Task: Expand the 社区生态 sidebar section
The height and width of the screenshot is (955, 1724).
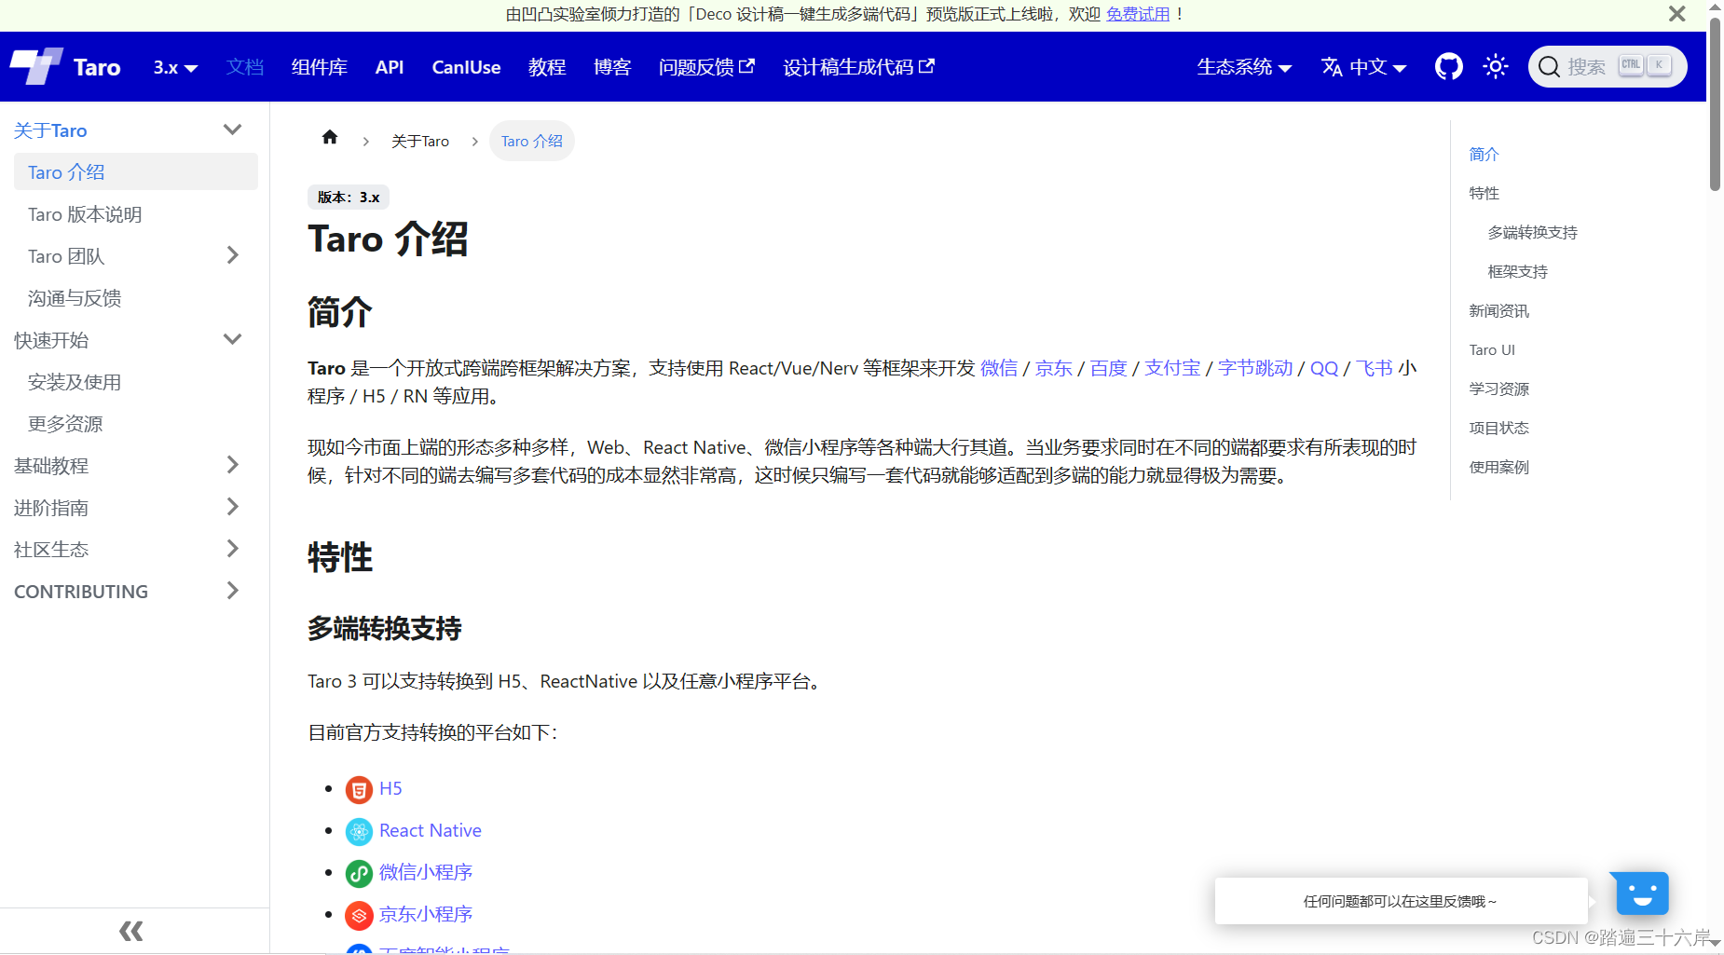Action: click(233, 549)
